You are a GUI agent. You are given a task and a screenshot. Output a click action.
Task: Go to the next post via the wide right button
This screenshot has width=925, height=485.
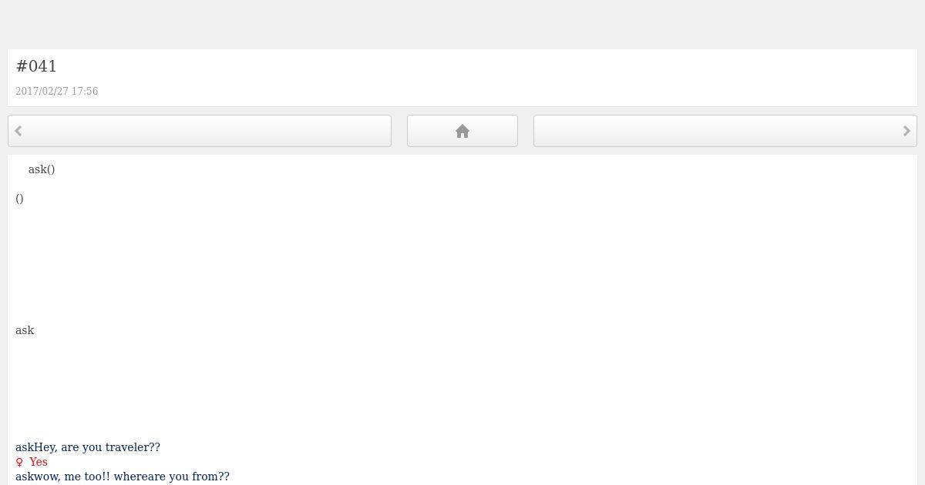[725, 131]
